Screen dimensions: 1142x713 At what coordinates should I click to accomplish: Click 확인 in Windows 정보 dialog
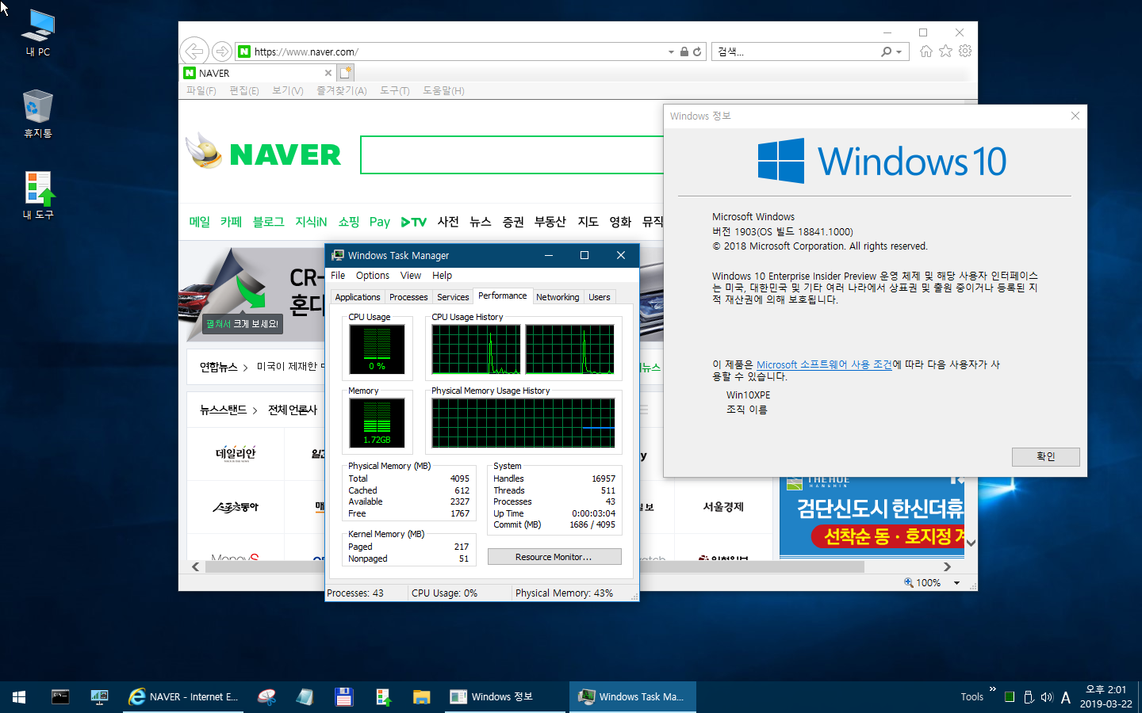click(x=1046, y=456)
